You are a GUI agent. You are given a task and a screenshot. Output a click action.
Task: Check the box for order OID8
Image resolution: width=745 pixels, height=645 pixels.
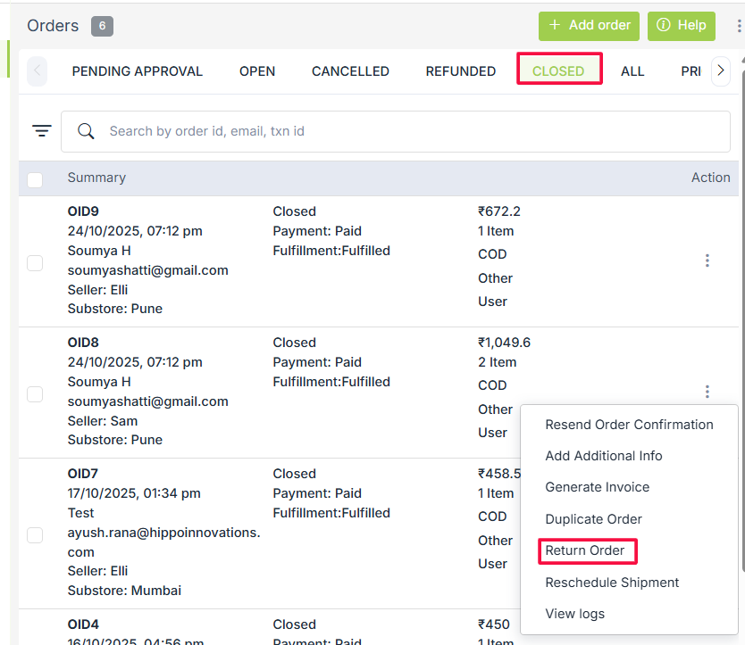(x=35, y=393)
